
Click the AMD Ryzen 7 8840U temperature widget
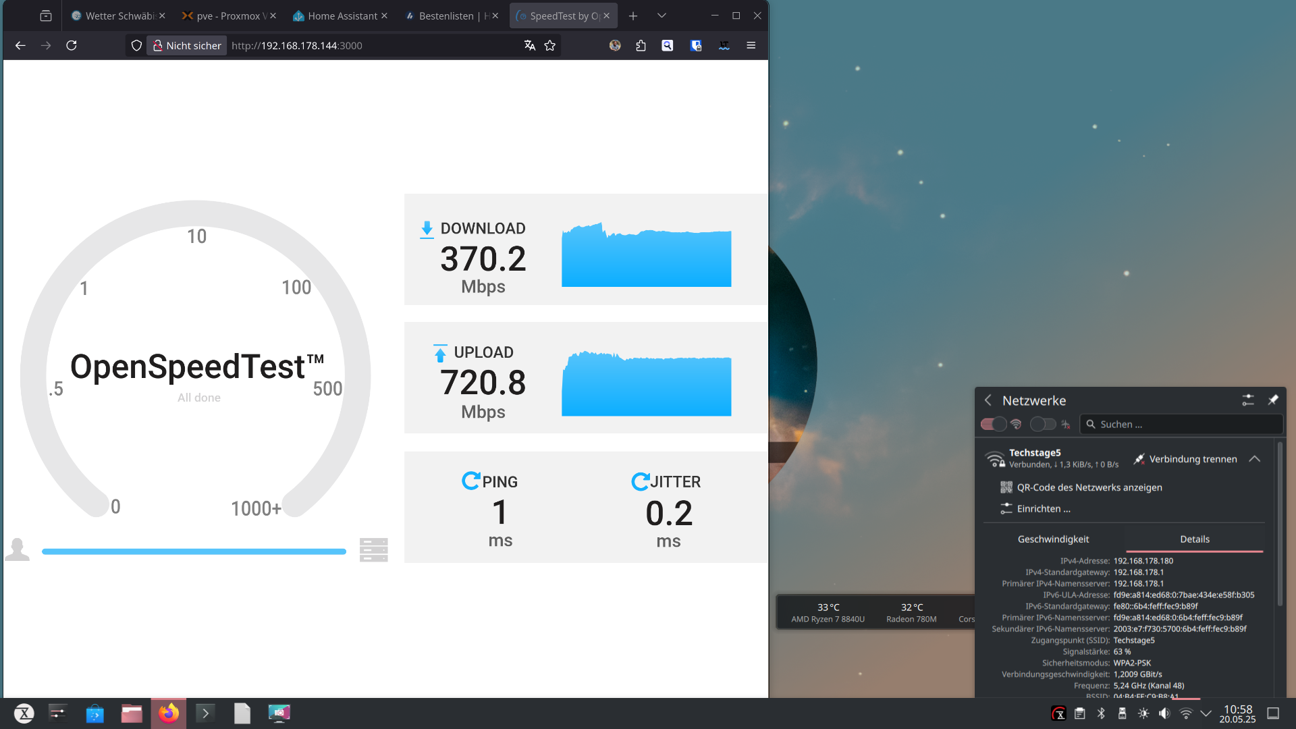(828, 612)
